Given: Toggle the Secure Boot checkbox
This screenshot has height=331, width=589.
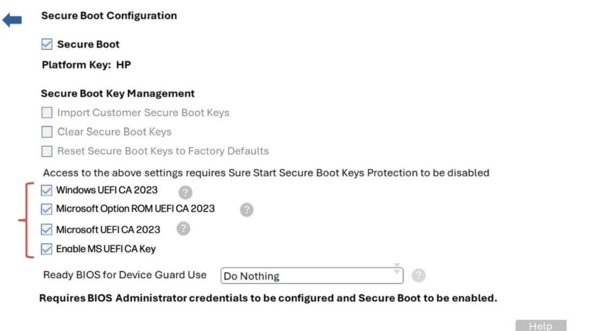Looking at the screenshot, I should 47,45.
